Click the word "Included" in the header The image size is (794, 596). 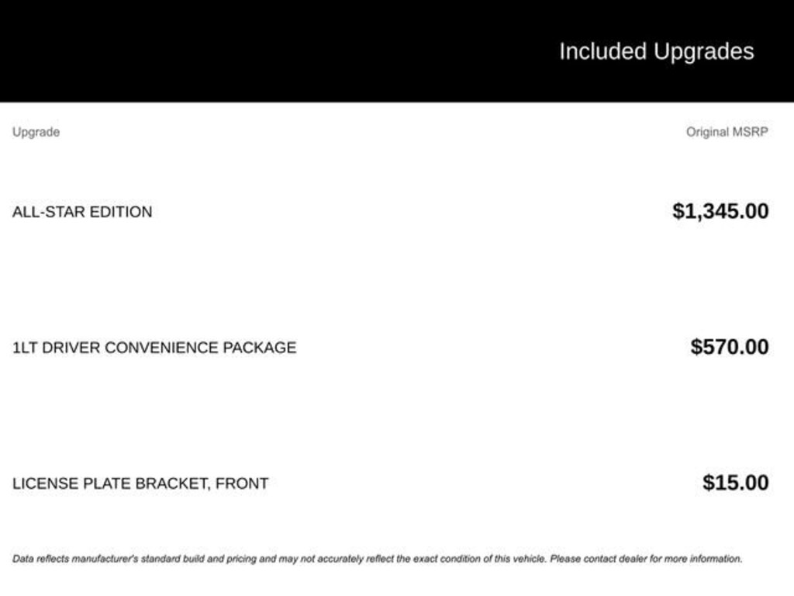(602, 51)
